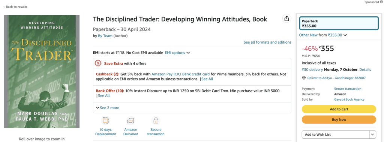
Task: Click the Save Extra percent badge icon
Action: (x=98, y=64)
